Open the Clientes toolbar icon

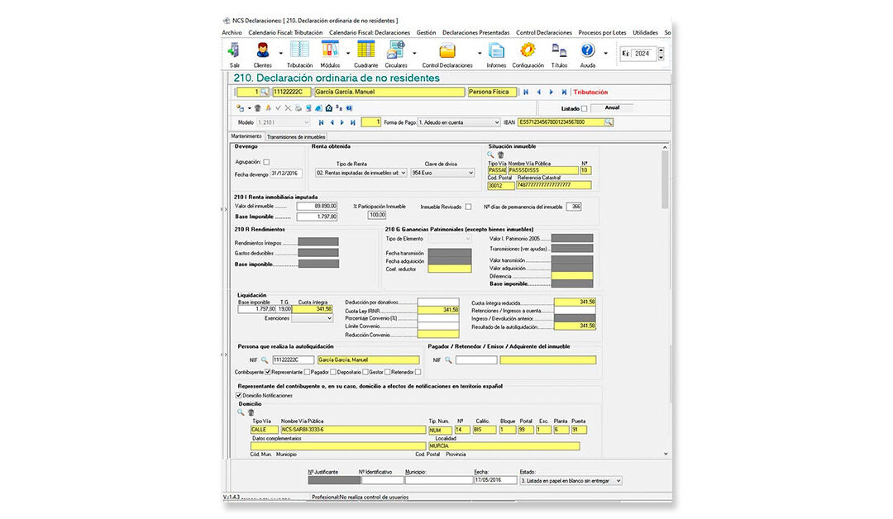coord(263,50)
